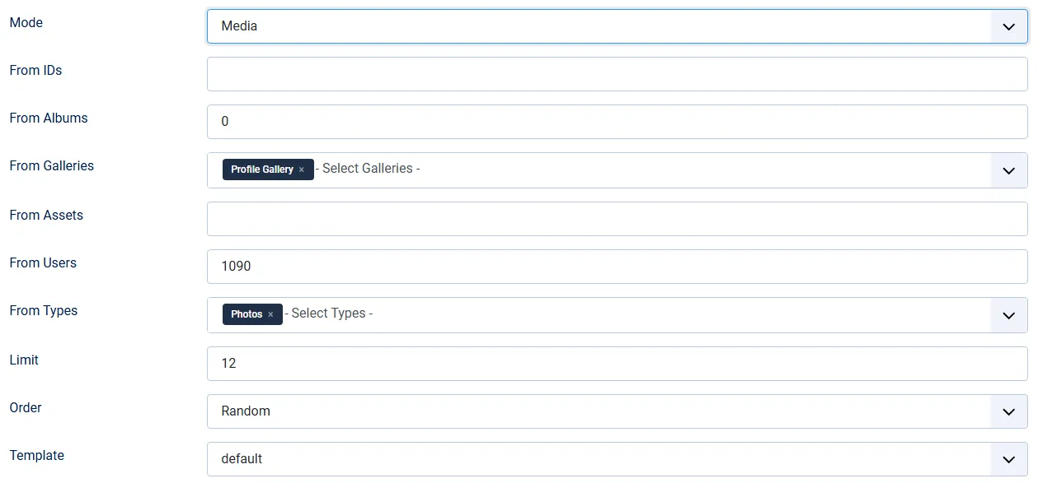Expand the From Galleries dropdown chevron
This screenshot has width=1038, height=483.
[1008, 170]
